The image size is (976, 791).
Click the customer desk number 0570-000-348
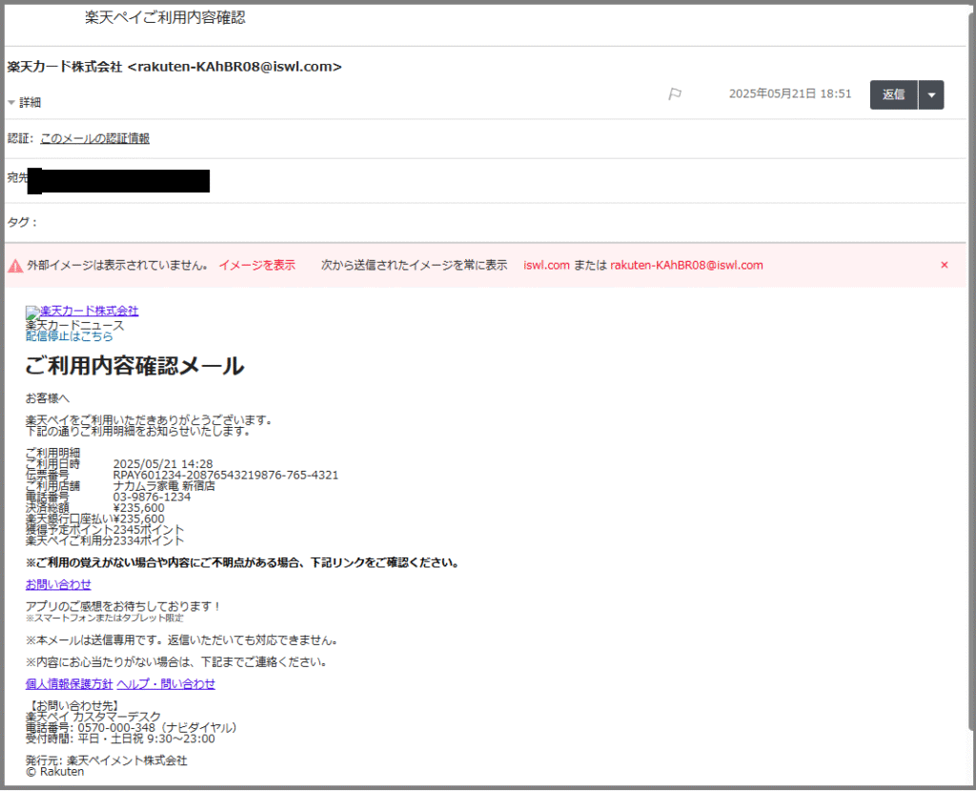(x=116, y=728)
